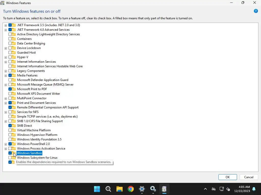
Task: Click folder icon beside Windows PowerShell 2.0
Action: pos(14,144)
